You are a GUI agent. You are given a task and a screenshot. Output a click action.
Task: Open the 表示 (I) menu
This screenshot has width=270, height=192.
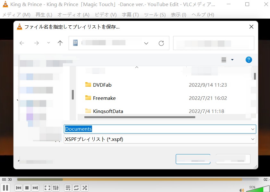tap(178, 15)
